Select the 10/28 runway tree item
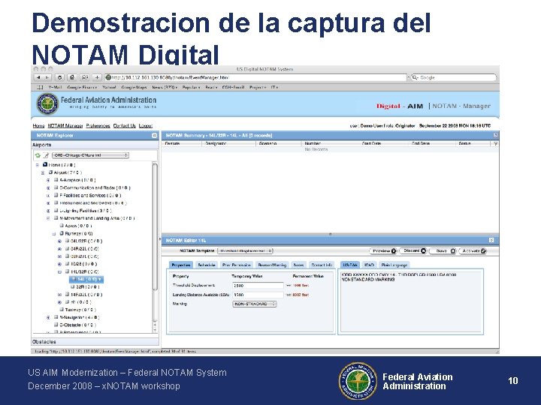The width and height of the screenshot is (541, 405). [x=81, y=264]
